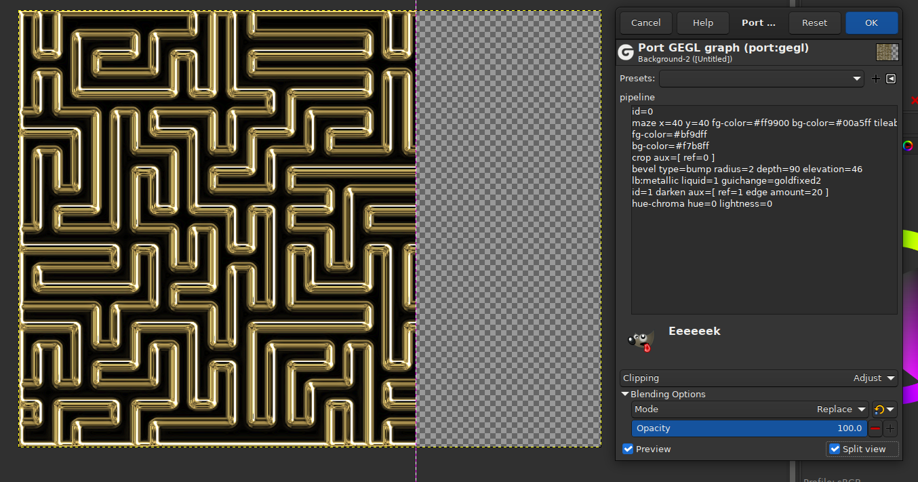The height and width of the screenshot is (482, 918).
Task: Confirm the filter with OK
Action: tap(871, 23)
